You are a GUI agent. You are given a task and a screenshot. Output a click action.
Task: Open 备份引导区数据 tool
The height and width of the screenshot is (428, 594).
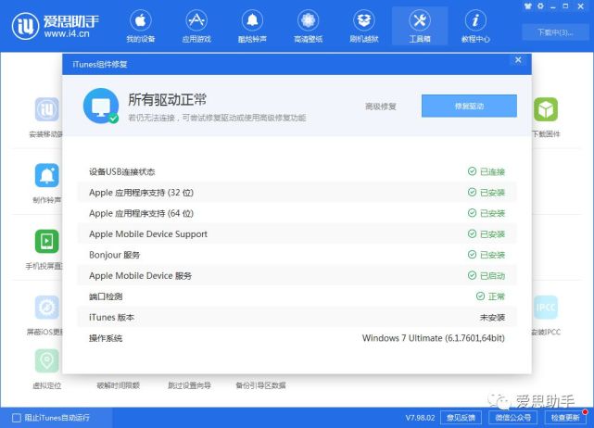[x=260, y=385]
